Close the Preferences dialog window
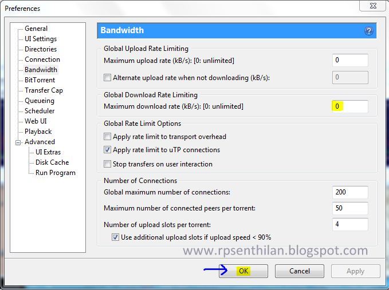Viewport: 389px width, 290px height. point(373,6)
